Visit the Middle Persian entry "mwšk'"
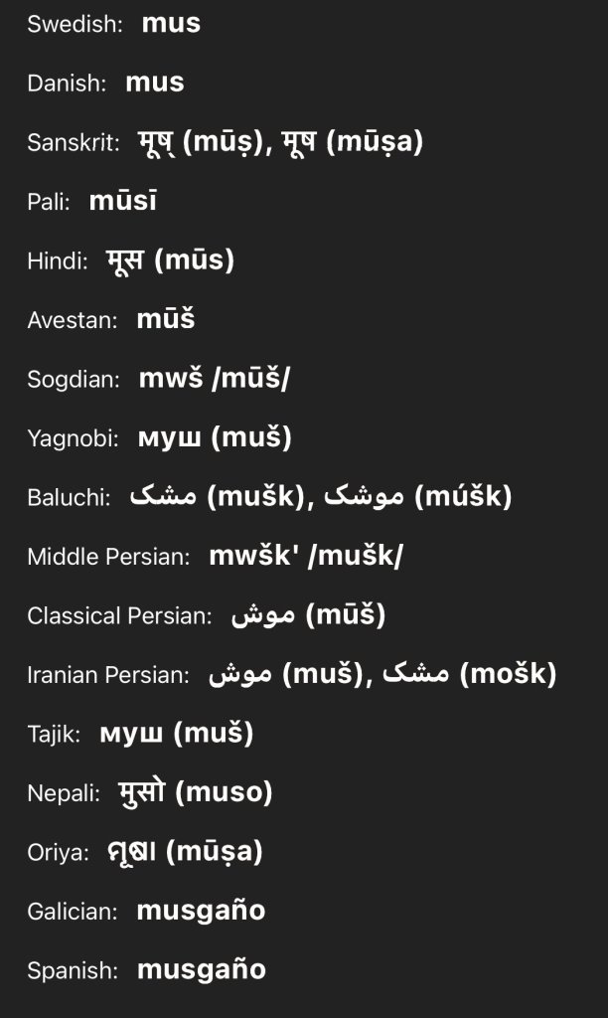 254,556
